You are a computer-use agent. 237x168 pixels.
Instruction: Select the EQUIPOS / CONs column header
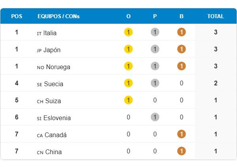(58, 16)
